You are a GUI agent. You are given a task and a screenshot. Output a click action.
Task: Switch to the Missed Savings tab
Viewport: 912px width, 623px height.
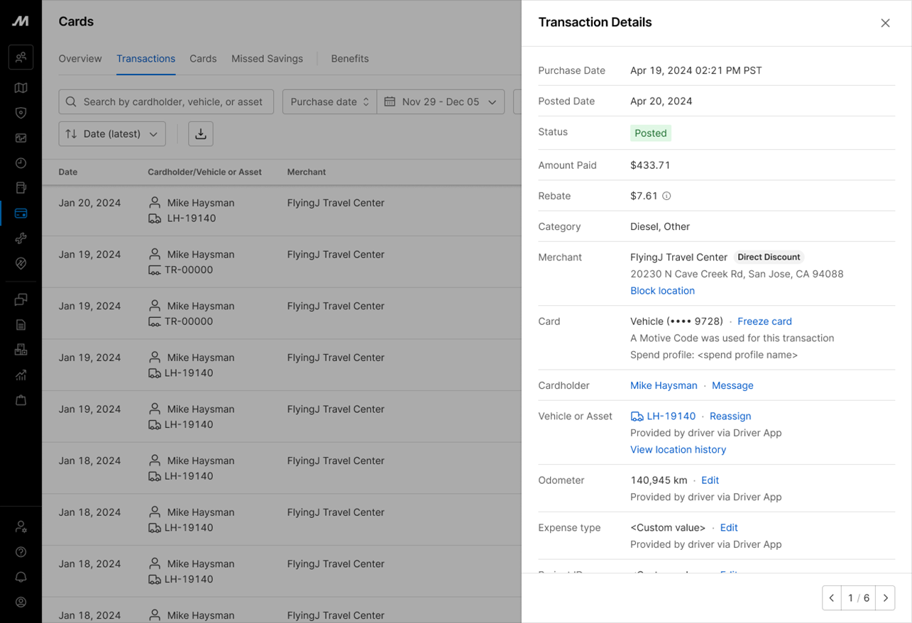point(267,59)
